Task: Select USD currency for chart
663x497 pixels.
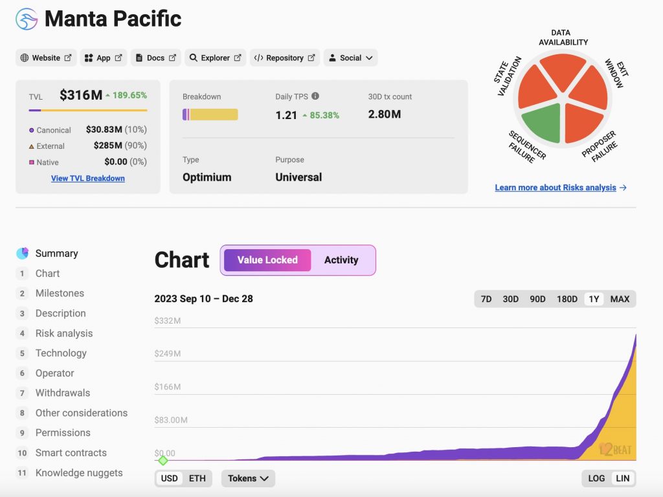Action: pyautogui.click(x=169, y=478)
